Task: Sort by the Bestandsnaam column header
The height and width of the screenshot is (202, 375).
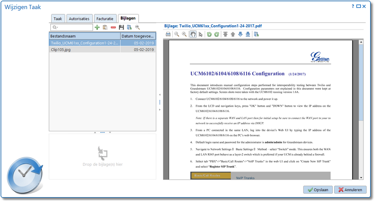Action: [x=85, y=36]
